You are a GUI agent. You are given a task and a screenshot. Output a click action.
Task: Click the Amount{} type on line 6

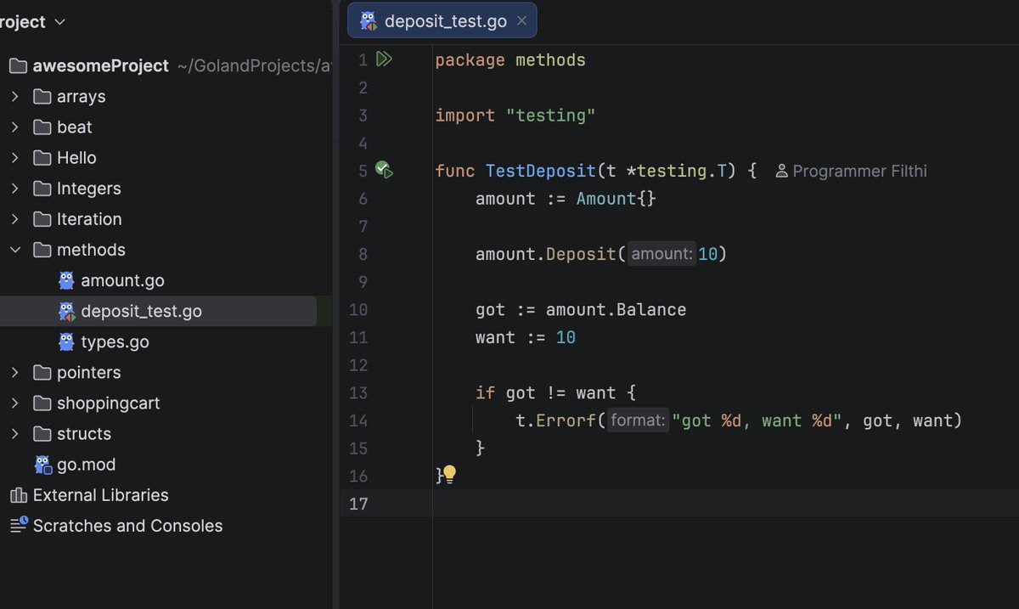coord(616,199)
